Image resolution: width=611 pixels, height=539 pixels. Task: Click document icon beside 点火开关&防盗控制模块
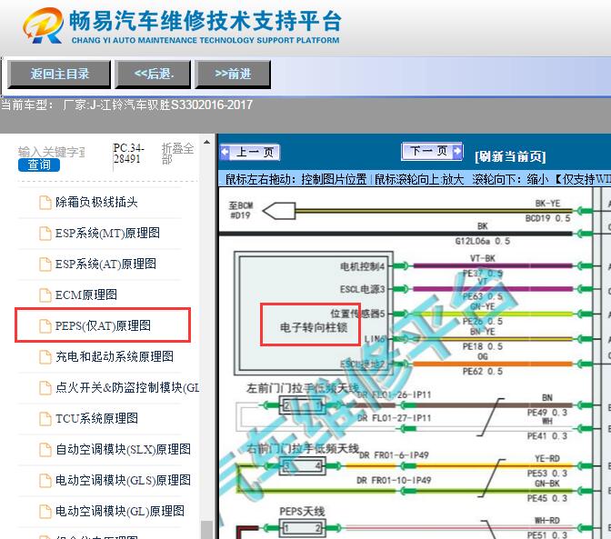coord(45,388)
